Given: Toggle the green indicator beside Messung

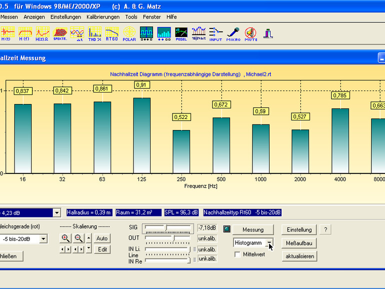Looking at the screenshot, I should (226, 229).
